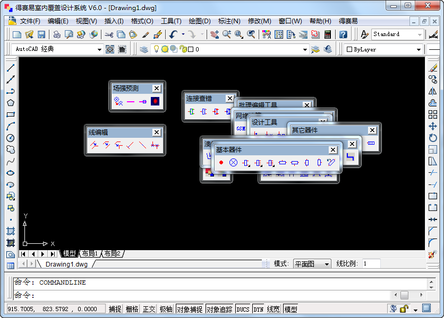Open the layer list dropdown

305,49
